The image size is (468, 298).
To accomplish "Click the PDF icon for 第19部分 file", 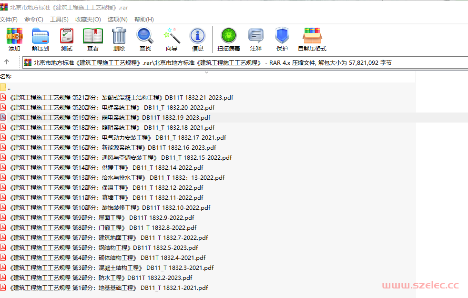I will click(3, 117).
